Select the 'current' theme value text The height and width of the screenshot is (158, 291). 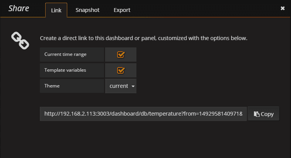pyautogui.click(x=119, y=86)
